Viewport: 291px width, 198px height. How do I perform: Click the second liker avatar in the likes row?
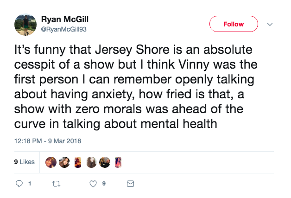point(64,162)
